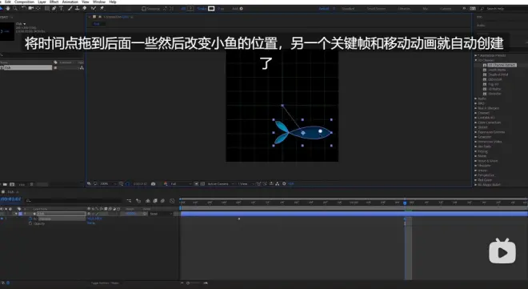The width and height of the screenshot is (528, 289).
Task: Toggle the Opacity property stopwatch
Action: tap(30, 223)
